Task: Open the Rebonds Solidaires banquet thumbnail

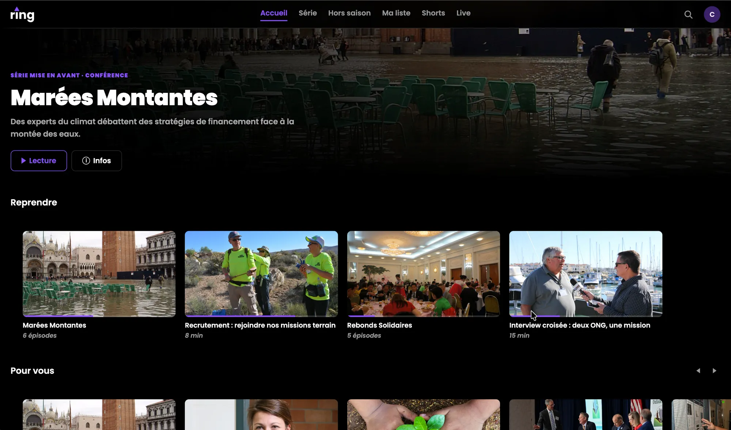Action: click(x=423, y=274)
